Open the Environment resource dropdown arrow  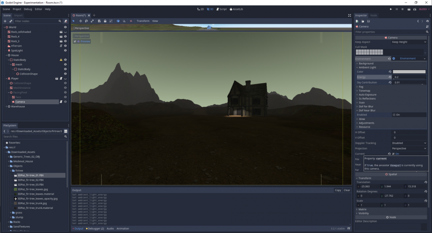pyautogui.click(x=425, y=59)
